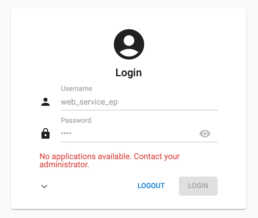This screenshot has height=218, width=258.
Task: Click the dotted underline beneath Password
Action: tap(139, 142)
